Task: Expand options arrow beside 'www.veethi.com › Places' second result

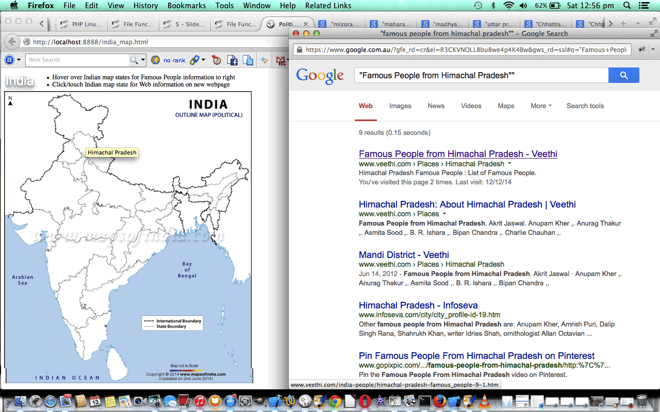Action: (444, 214)
